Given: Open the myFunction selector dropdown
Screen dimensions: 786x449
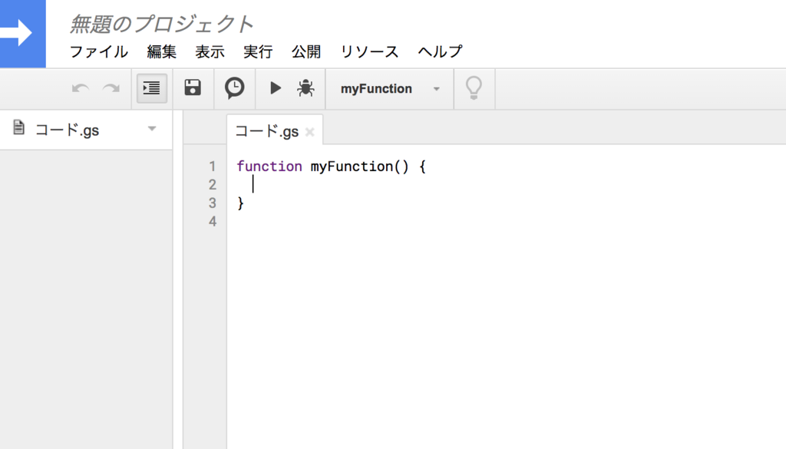Looking at the screenshot, I should (390, 89).
